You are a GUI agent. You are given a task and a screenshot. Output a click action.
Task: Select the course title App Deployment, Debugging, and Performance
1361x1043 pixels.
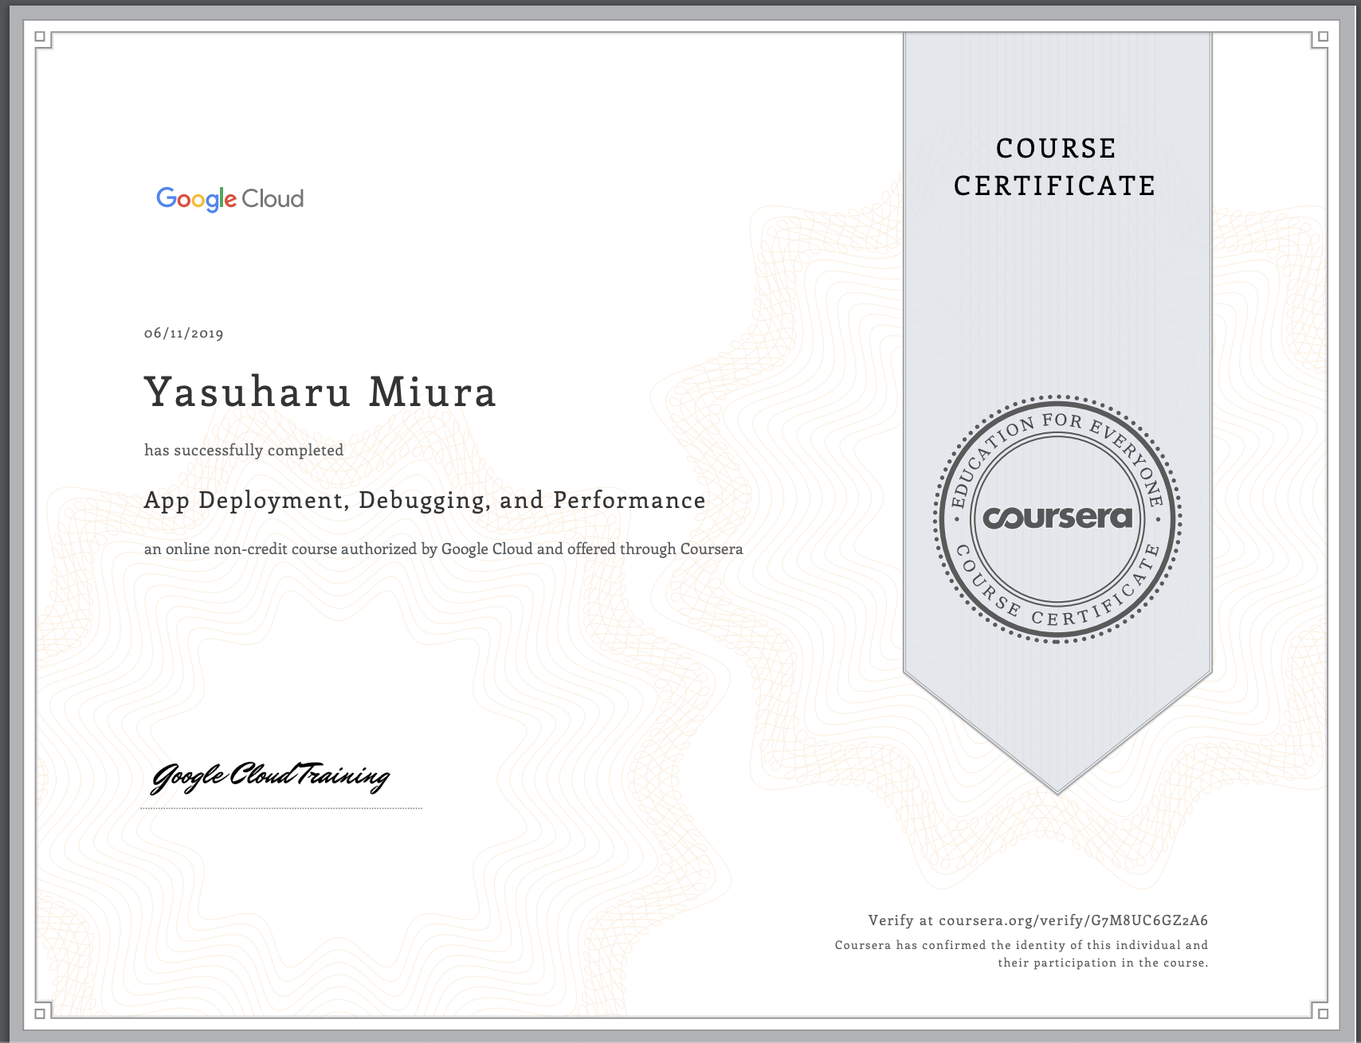pyautogui.click(x=425, y=500)
